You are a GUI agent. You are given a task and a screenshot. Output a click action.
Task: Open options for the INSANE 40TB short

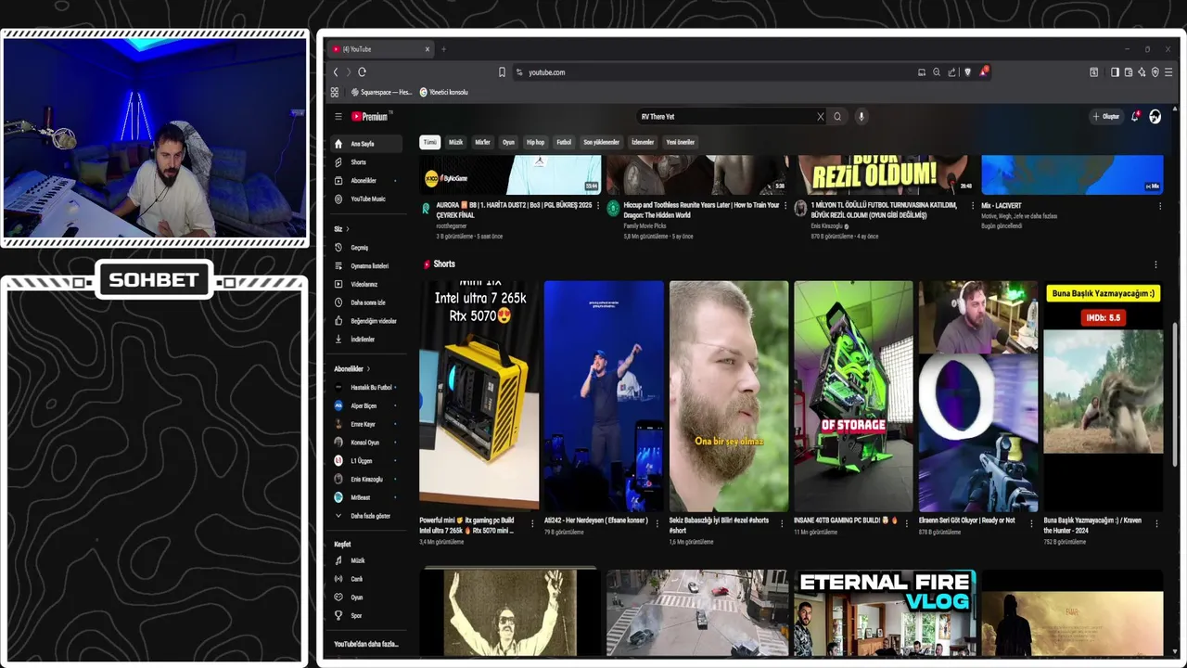pyautogui.click(x=906, y=523)
